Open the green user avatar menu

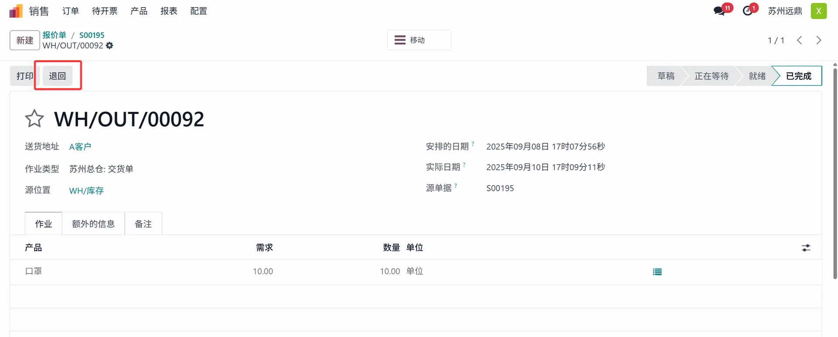[x=819, y=11]
